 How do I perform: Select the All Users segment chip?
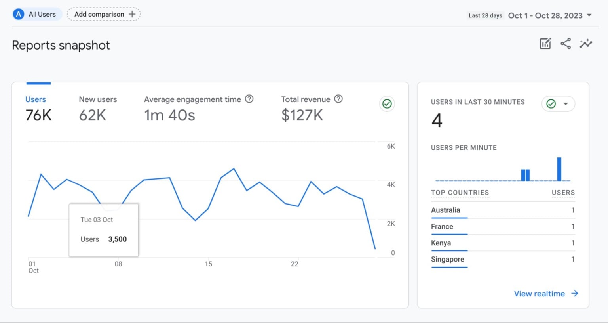pyautogui.click(x=36, y=14)
